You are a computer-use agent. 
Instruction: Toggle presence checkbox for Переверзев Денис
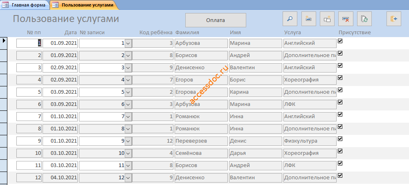[340, 139]
